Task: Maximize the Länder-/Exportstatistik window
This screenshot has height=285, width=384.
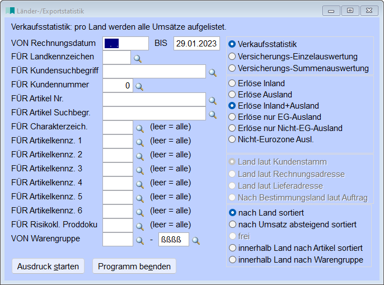Action: [x=350, y=11]
